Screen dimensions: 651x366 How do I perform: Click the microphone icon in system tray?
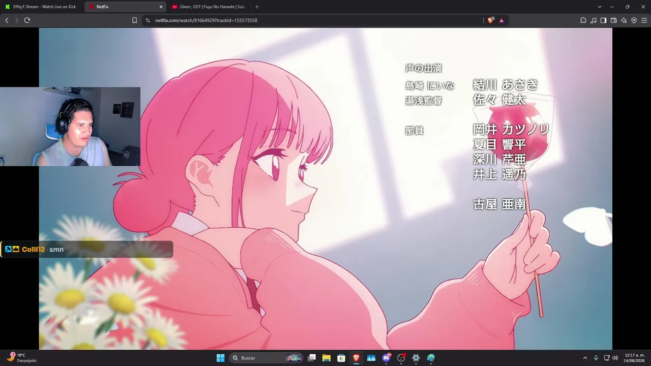coord(596,358)
